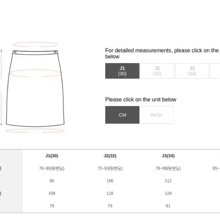
Task: Select the J1 (30) size button
Action: (x=122, y=71)
